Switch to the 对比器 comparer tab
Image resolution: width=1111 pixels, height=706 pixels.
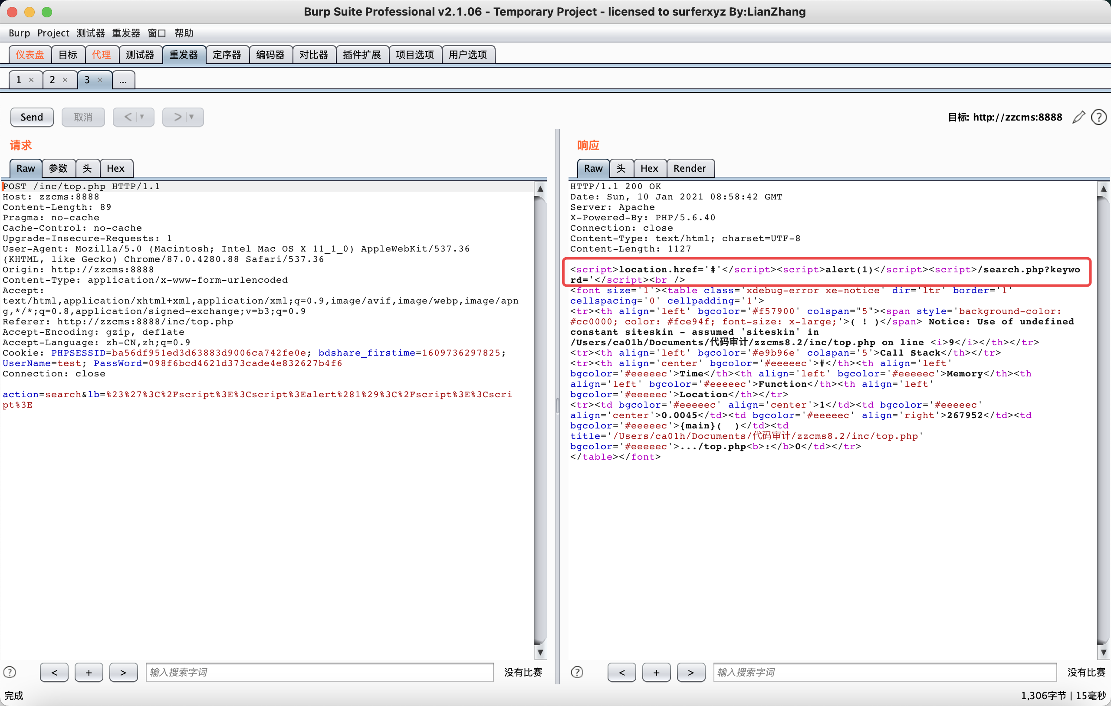pyautogui.click(x=314, y=55)
